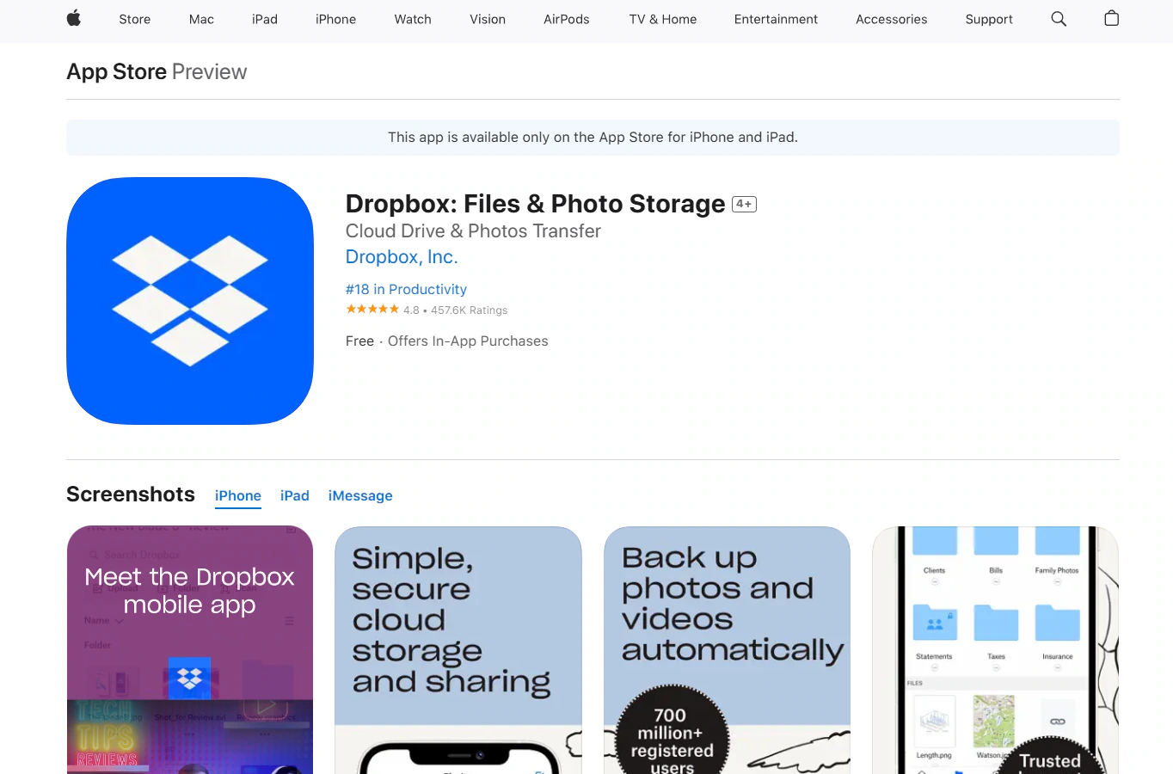Select the iPad screenshots tab
This screenshot has width=1173, height=774.
click(x=295, y=496)
